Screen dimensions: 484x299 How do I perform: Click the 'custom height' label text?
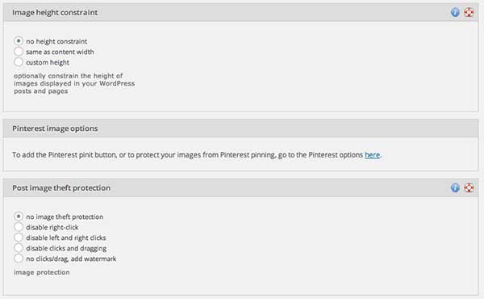(48, 62)
